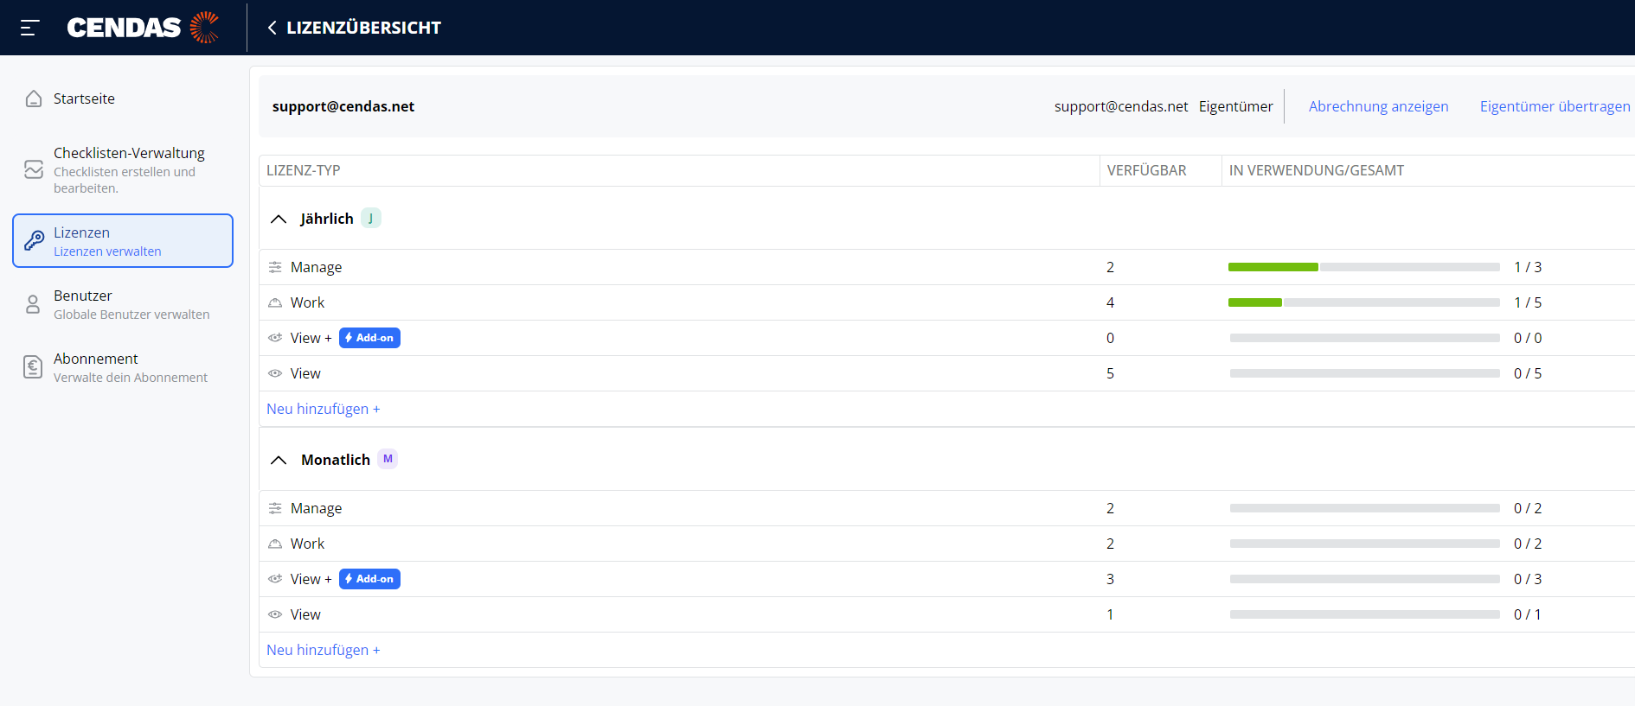Collapse the Jährlich license section

tap(279, 219)
